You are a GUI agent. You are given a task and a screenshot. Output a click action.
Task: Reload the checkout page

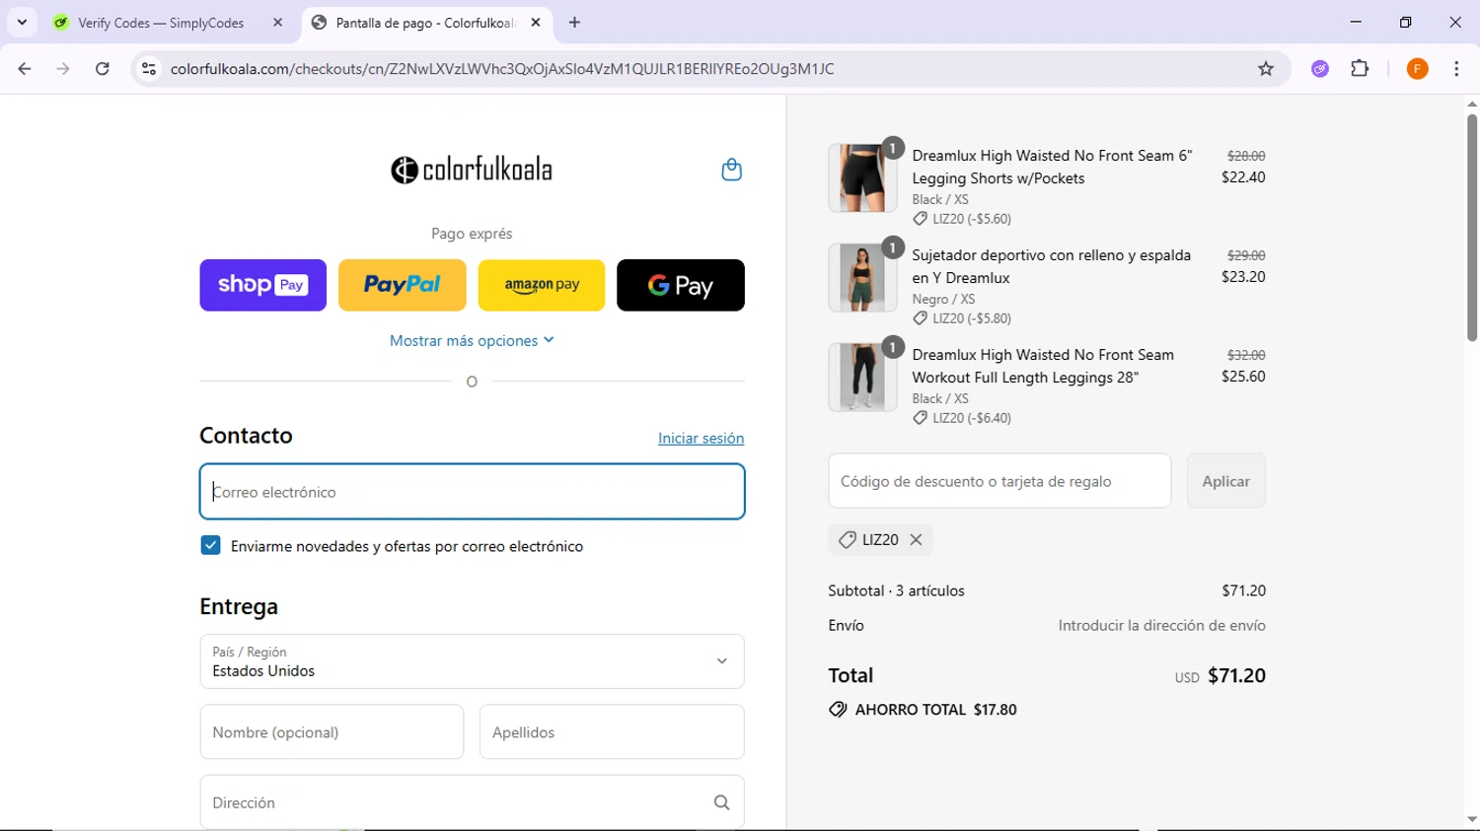point(103,69)
